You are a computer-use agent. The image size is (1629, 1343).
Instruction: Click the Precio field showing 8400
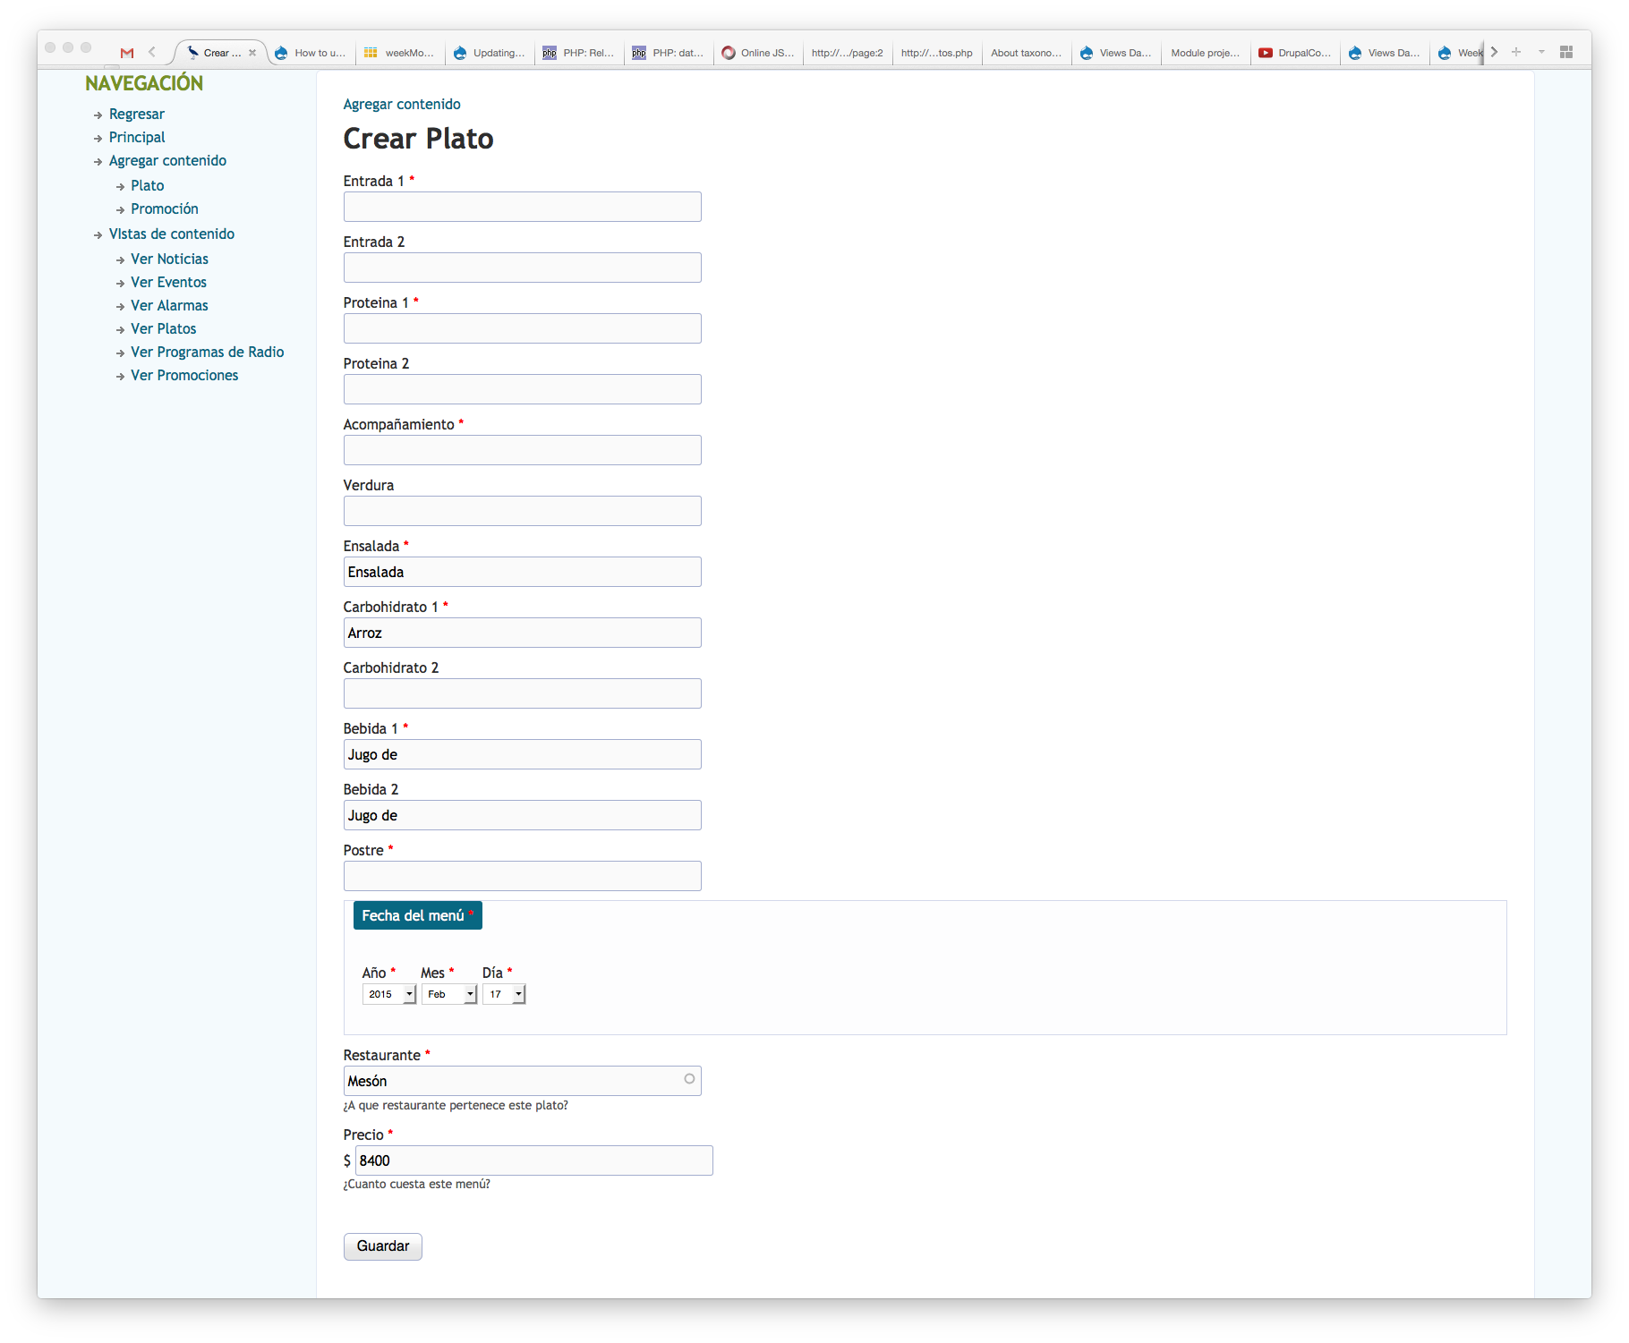[x=534, y=1160]
